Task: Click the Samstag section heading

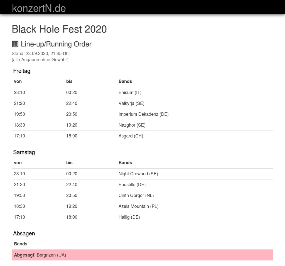Action: 24,152
